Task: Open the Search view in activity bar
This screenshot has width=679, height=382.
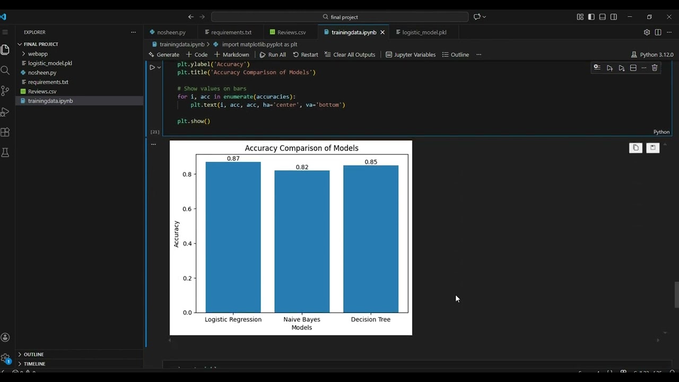Action: (x=5, y=70)
